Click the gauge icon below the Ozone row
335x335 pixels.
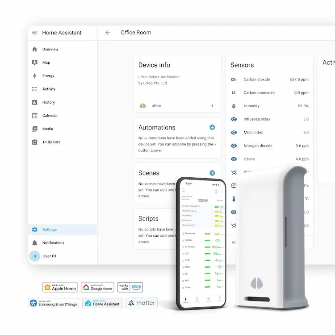[x=234, y=185]
